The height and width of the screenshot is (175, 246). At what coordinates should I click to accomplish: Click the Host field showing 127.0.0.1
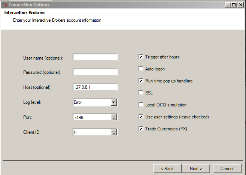[95, 87]
